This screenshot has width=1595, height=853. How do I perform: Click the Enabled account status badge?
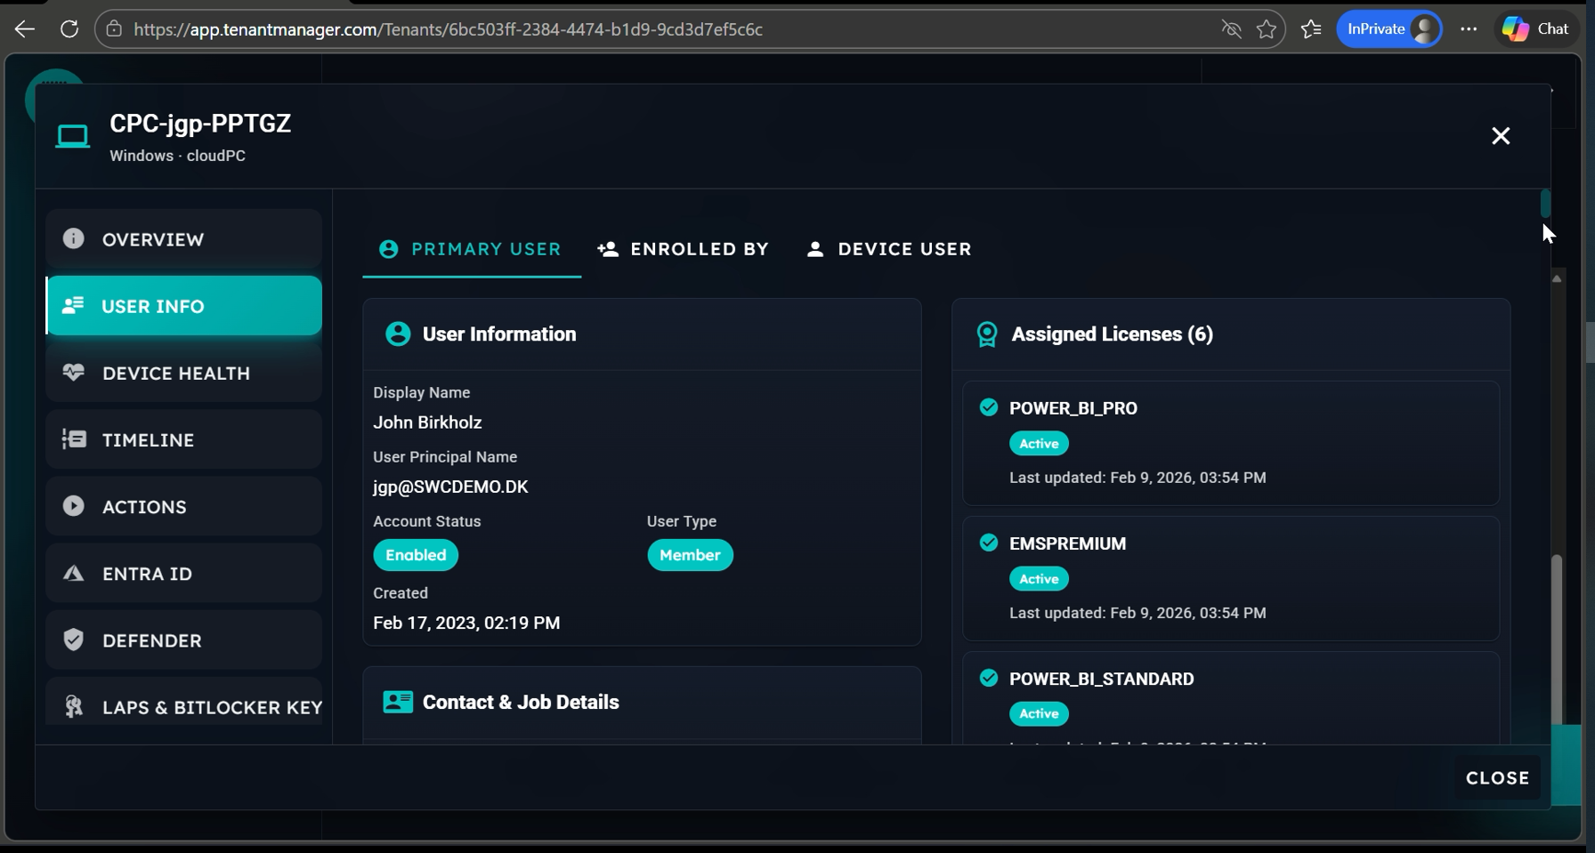(x=416, y=555)
